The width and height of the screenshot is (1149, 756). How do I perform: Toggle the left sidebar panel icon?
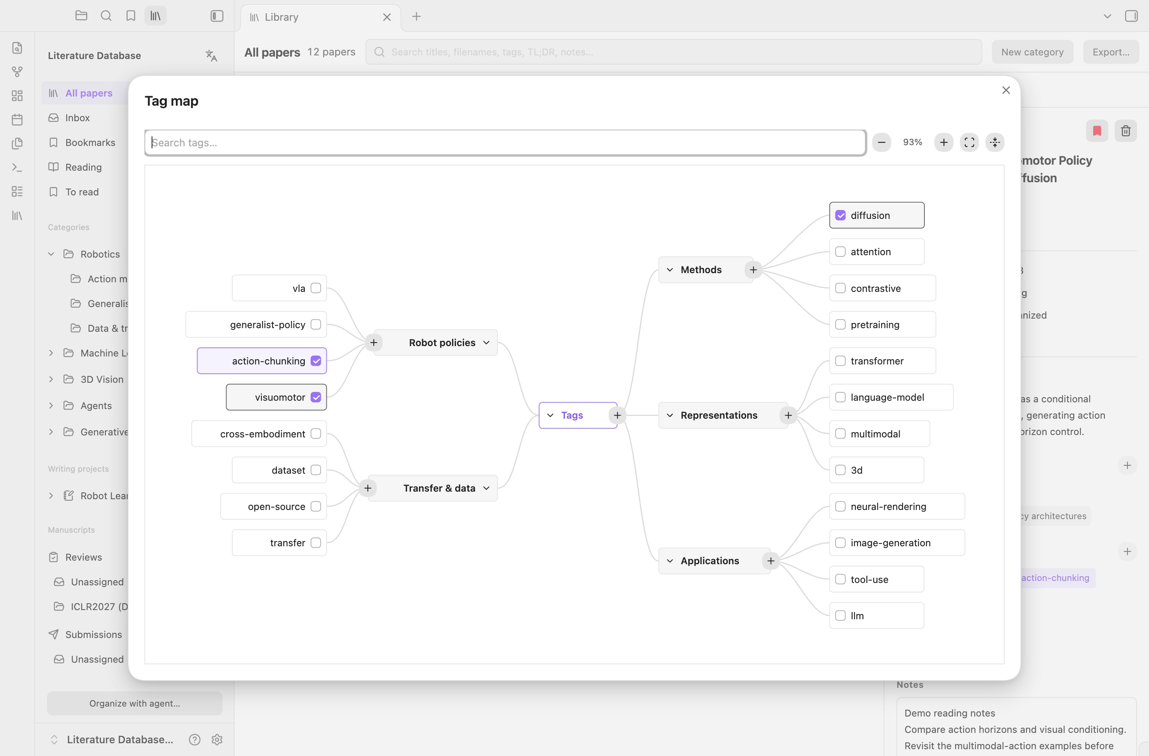(217, 16)
